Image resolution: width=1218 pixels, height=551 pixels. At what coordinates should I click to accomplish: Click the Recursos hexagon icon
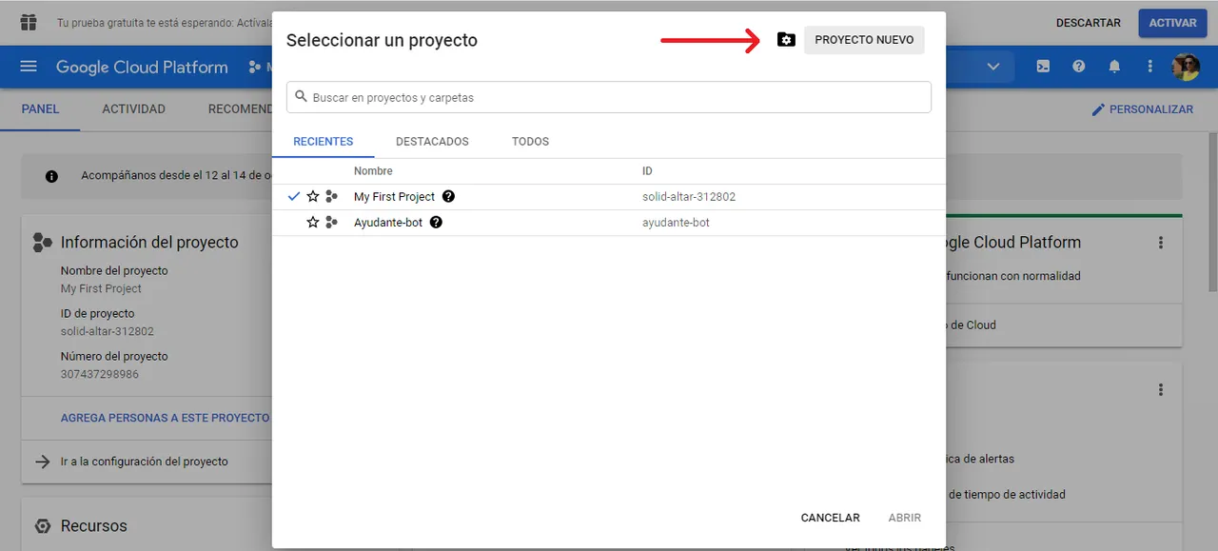point(42,526)
